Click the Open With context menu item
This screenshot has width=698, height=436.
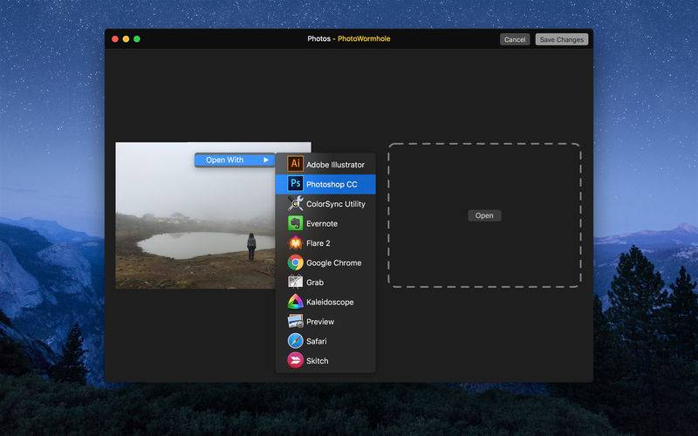point(235,160)
